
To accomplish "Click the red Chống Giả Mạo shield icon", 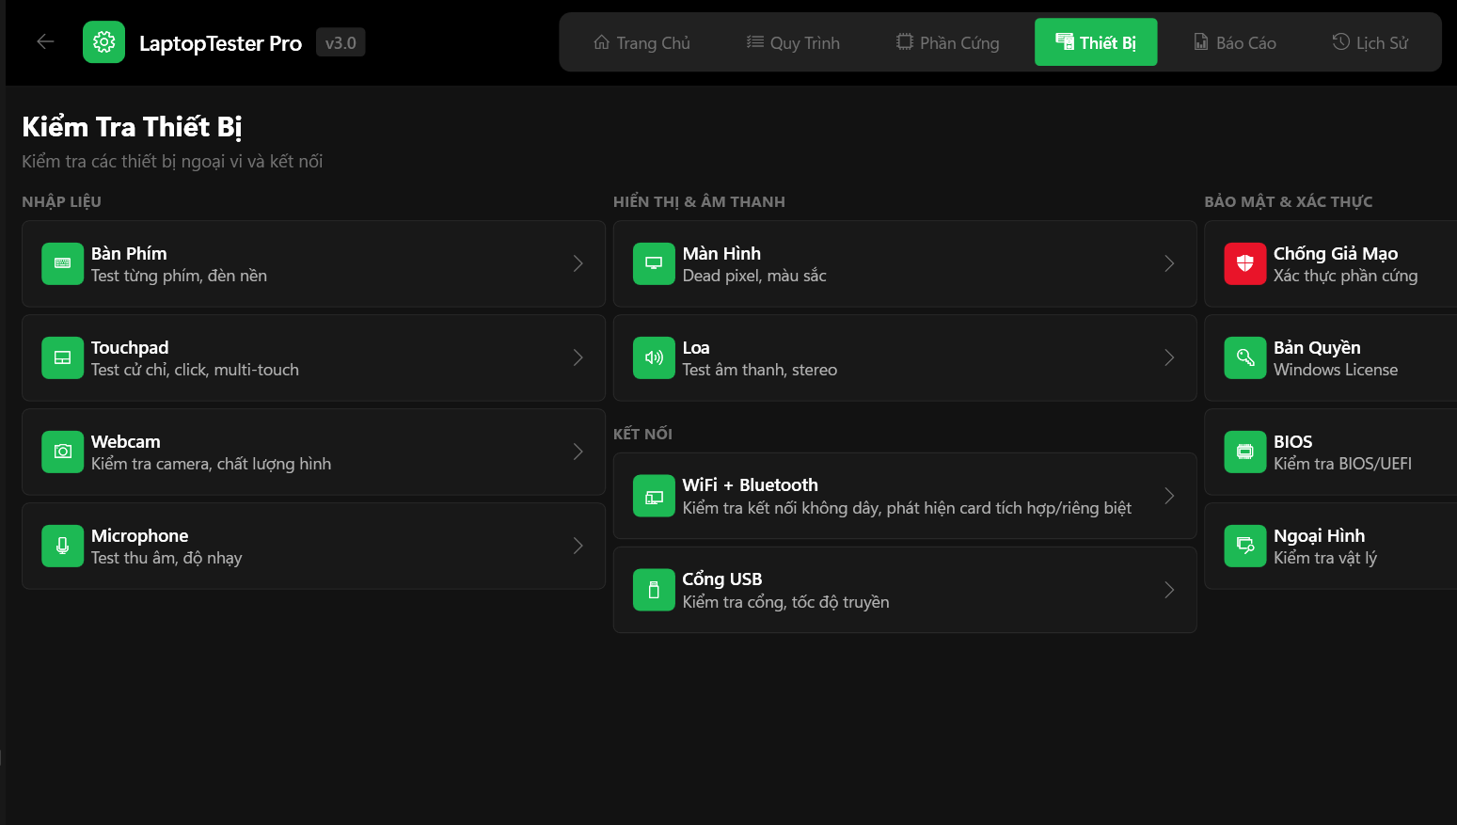I will pos(1244,263).
